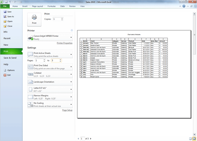Toggle Show Margins in preview
This screenshot has height=141, width=197.
click(x=190, y=139)
